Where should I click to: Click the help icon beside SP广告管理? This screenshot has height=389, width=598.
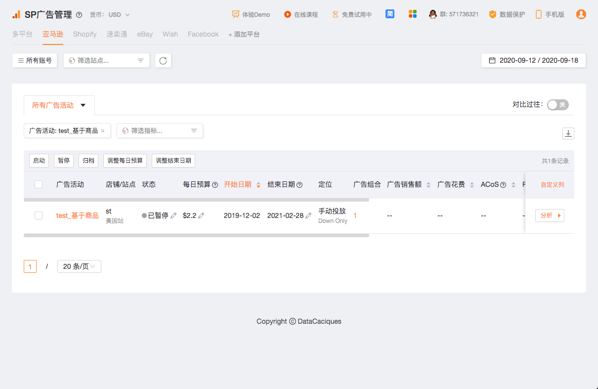(79, 15)
